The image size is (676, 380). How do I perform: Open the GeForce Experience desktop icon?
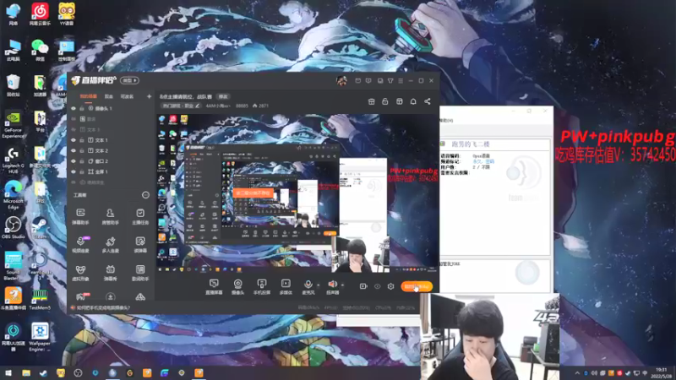click(13, 125)
